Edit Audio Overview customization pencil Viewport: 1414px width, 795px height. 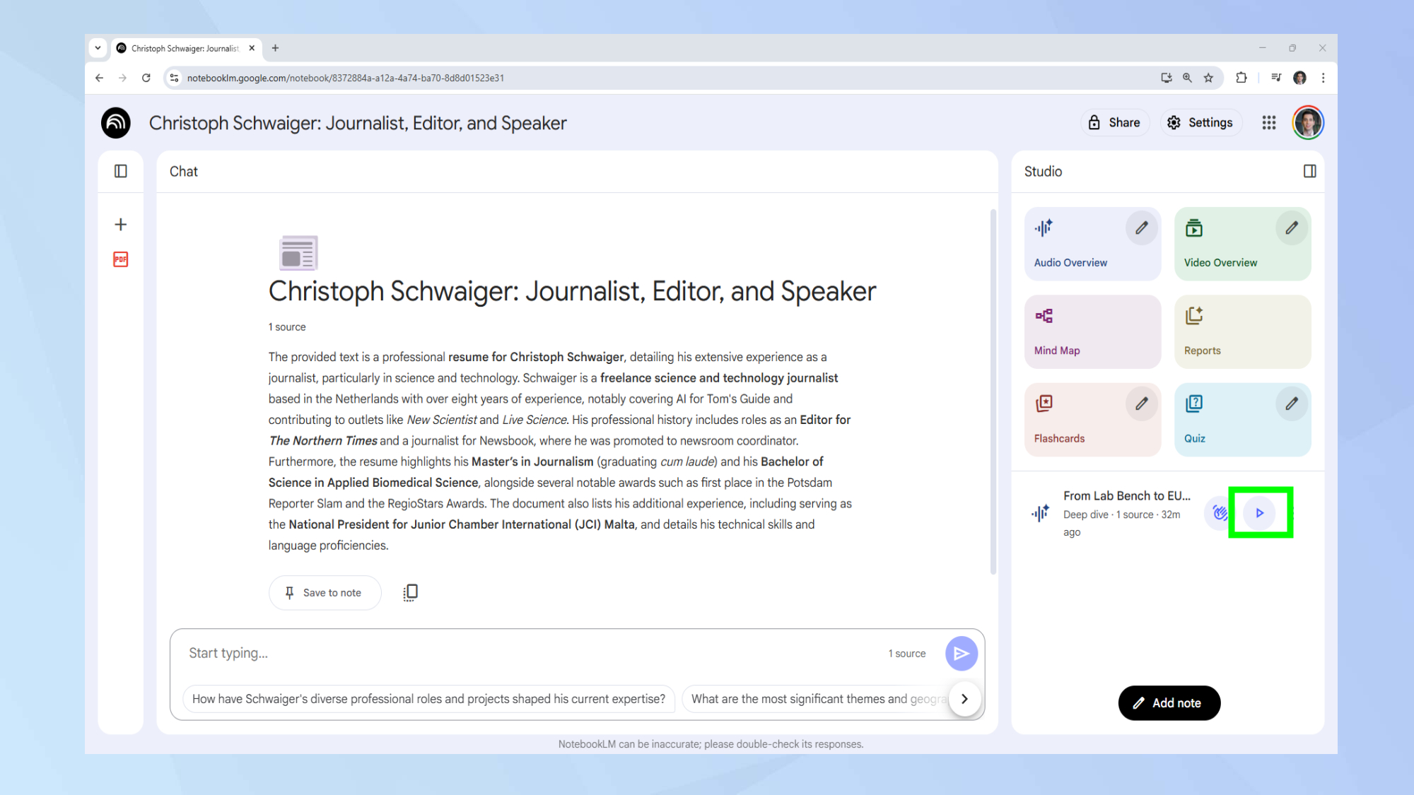[x=1141, y=228]
